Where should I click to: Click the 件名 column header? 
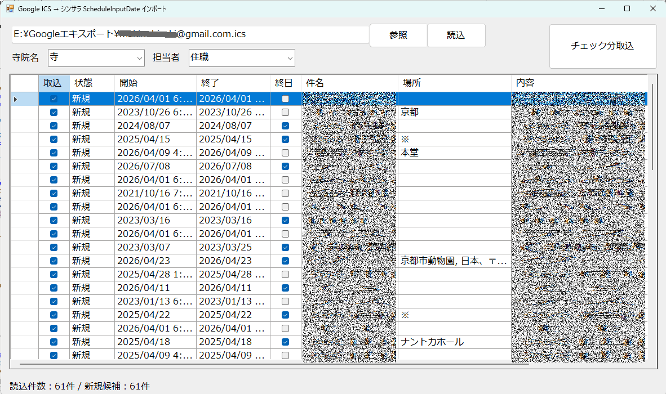349,83
